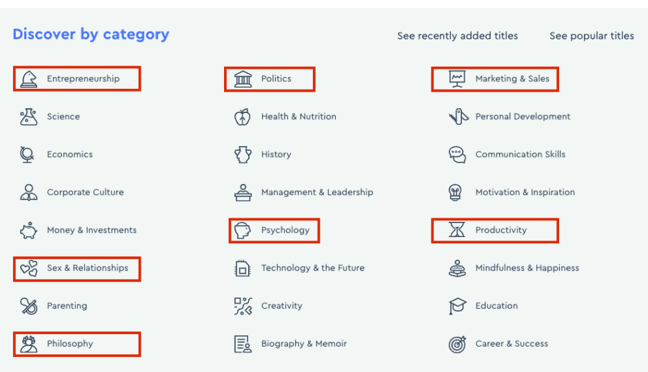Select the Biography & Memoir category

(304, 344)
